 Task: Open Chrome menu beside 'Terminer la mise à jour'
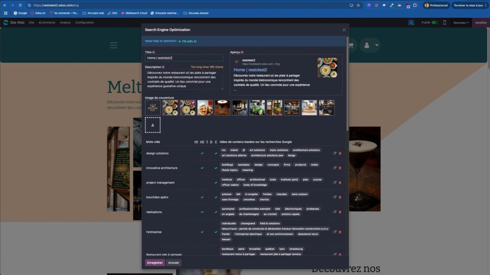point(486,5)
